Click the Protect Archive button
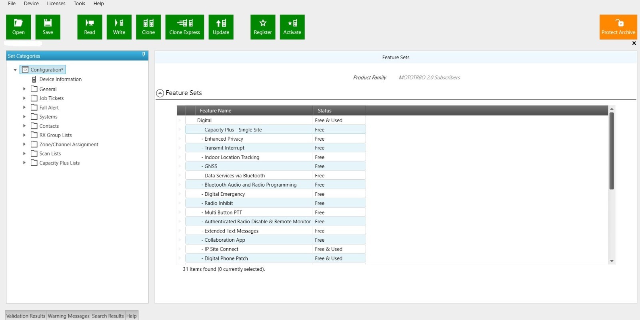The height and width of the screenshot is (320, 640). tap(618, 27)
